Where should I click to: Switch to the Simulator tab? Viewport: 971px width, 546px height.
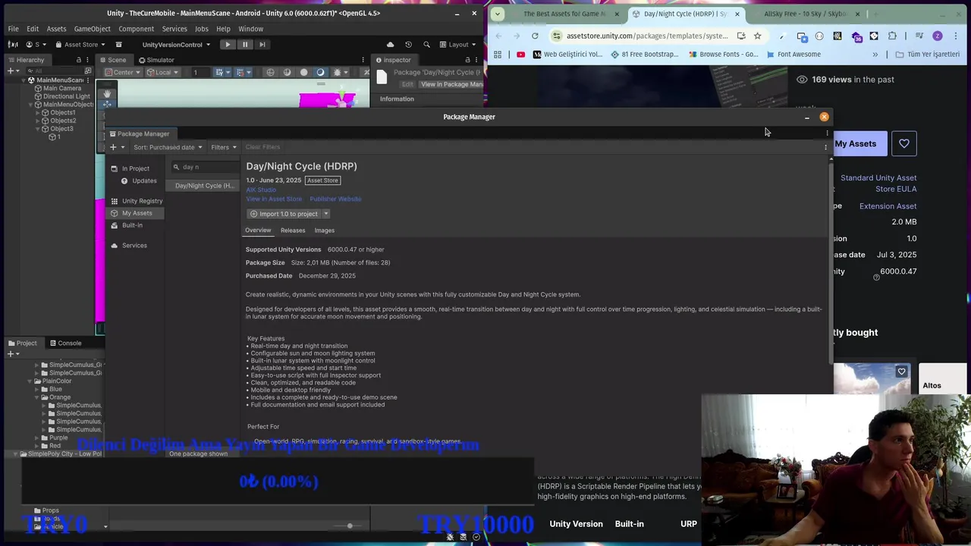coord(156,60)
